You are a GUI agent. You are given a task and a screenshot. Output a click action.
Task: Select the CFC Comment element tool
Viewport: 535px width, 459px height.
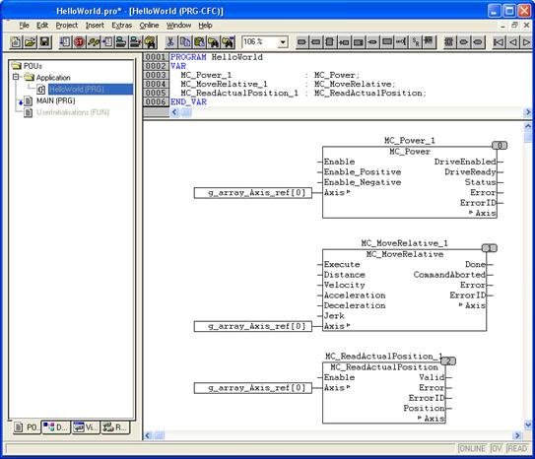click(x=387, y=42)
